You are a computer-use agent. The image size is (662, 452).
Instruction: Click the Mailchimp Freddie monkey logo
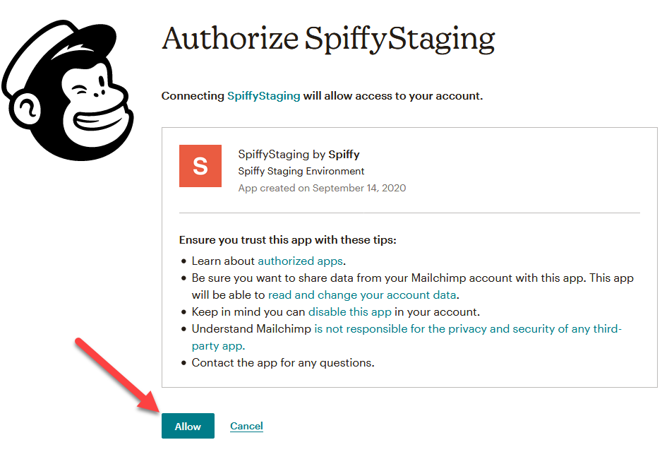68,90
